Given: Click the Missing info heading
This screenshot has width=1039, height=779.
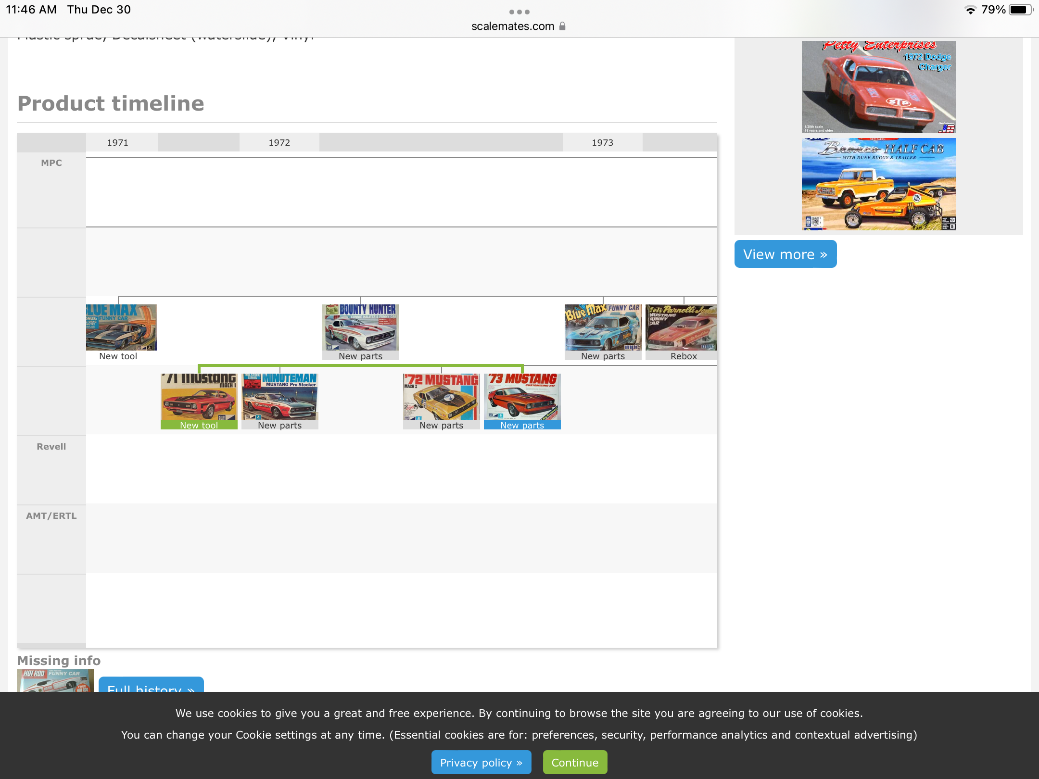Looking at the screenshot, I should [59, 660].
